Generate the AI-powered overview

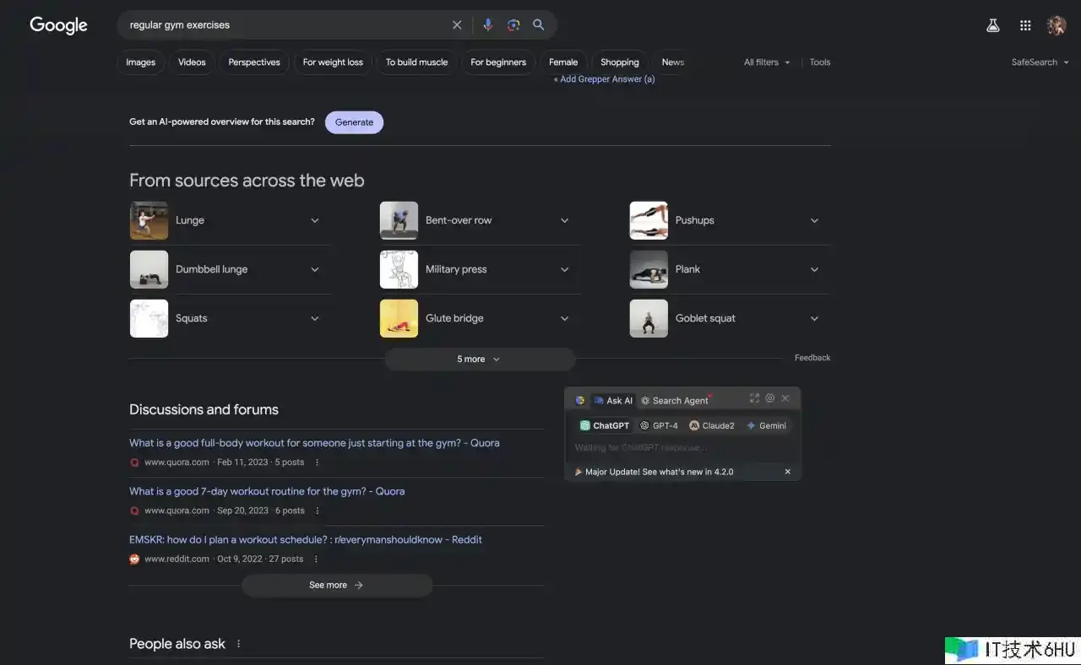354,122
